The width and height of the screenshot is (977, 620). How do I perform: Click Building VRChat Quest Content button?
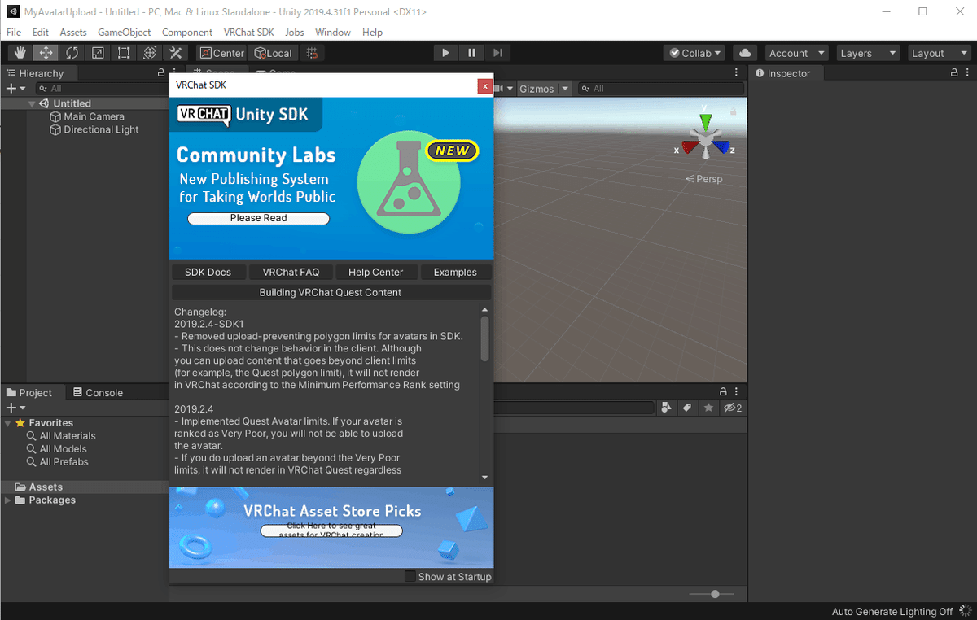click(331, 292)
